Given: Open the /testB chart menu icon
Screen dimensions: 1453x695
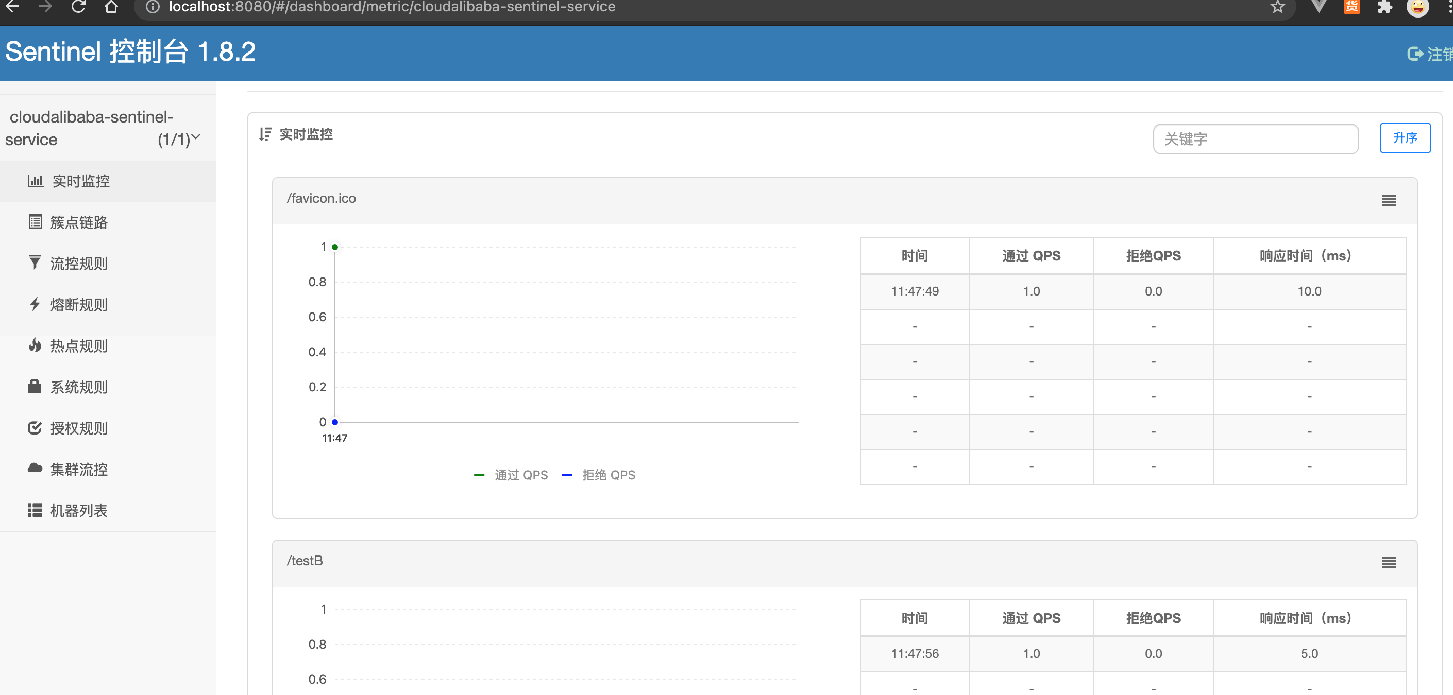Looking at the screenshot, I should 1389,563.
